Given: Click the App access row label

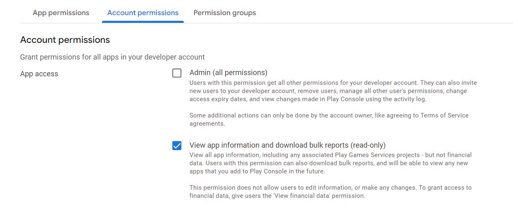Looking at the screenshot, I should coord(39,74).
